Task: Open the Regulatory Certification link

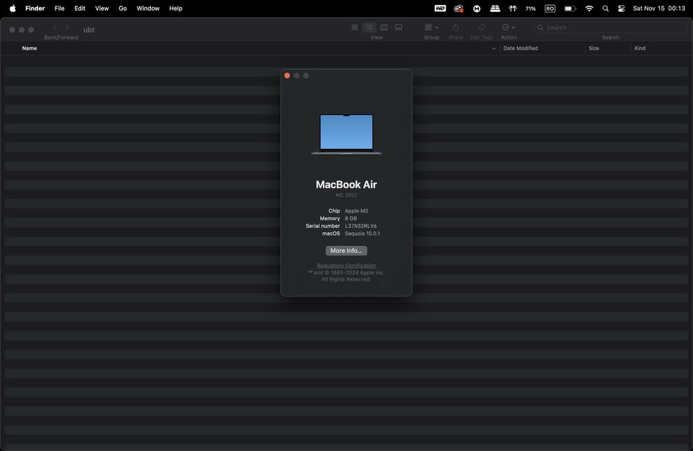Action: coord(346,265)
